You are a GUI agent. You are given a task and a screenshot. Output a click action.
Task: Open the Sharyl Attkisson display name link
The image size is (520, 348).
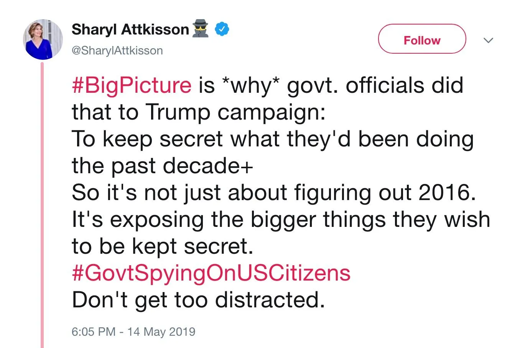(x=130, y=30)
